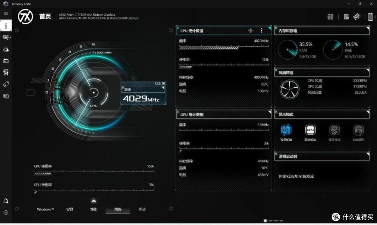Collapse the 显示模式 panel corner arrow
The width and height of the screenshot is (377, 225).
click(x=368, y=112)
